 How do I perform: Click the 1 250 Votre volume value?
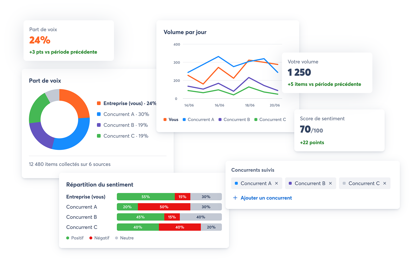[299, 72]
